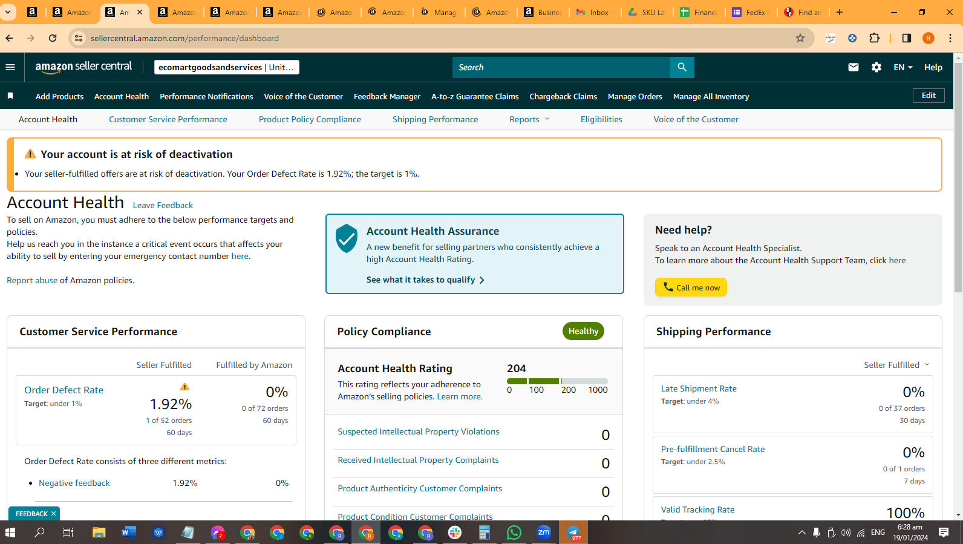Open Slack from the taskbar
This screenshot has height=544, width=963.
click(455, 533)
